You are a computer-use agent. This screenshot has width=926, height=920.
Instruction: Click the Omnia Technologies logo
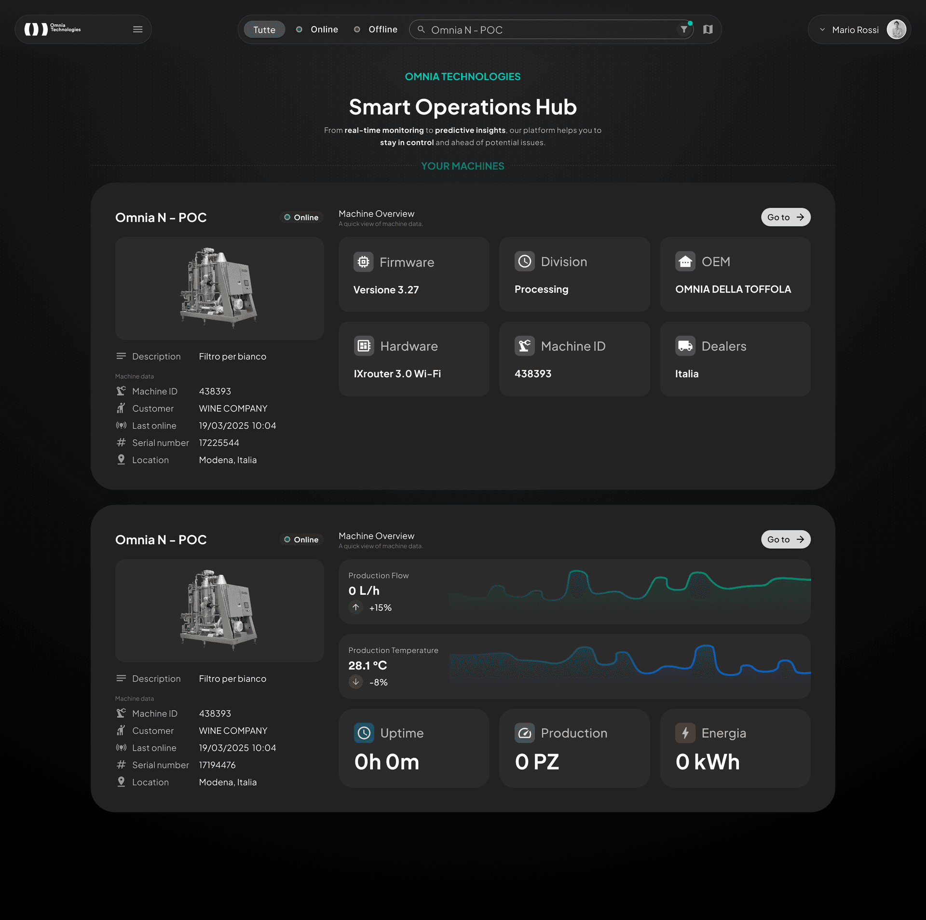coord(53,29)
